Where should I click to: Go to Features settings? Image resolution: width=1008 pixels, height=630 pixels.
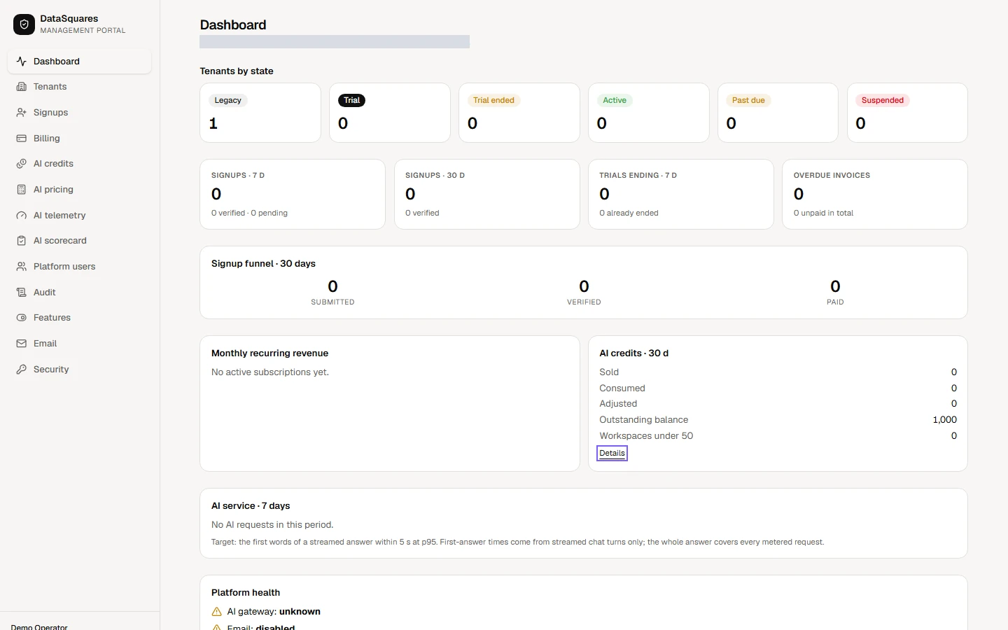coord(79,318)
